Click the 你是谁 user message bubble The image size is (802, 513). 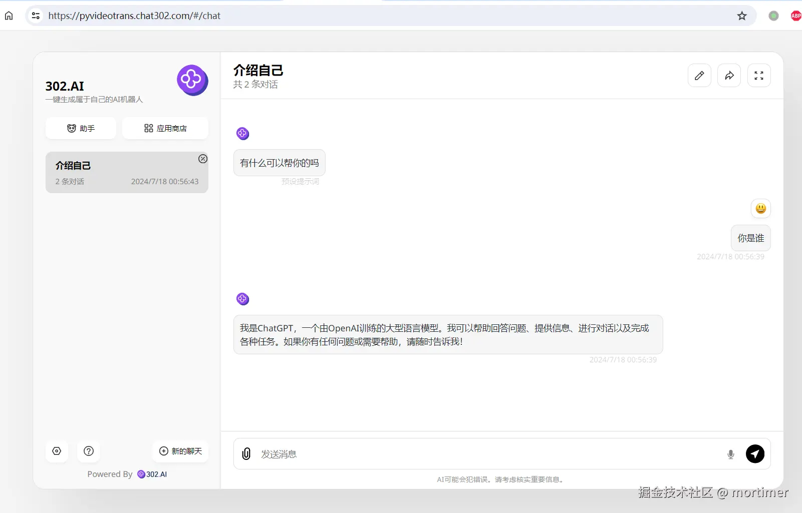(751, 238)
